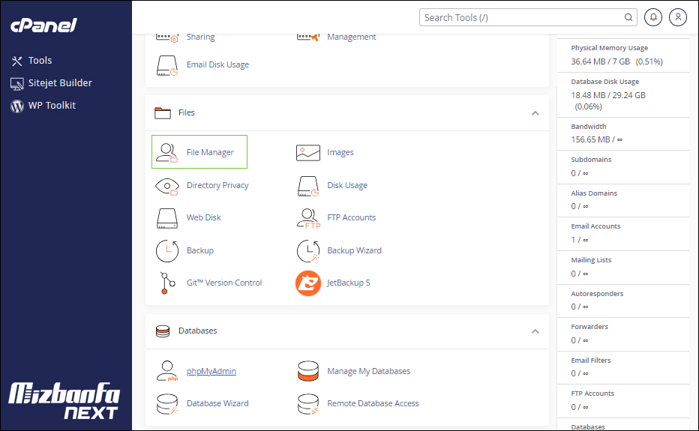This screenshot has height=431, width=699.
Task: Select Sitejet Builder in the sidebar
Action: click(x=60, y=83)
